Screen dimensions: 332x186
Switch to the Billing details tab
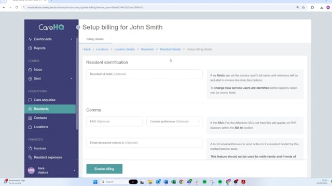(95, 39)
